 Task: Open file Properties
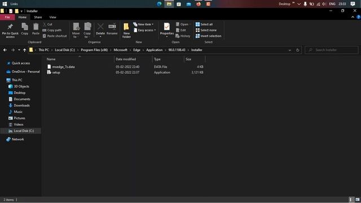[x=167, y=30]
